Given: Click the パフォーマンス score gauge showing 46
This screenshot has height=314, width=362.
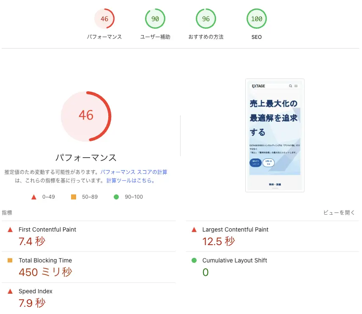Looking at the screenshot, I should [104, 19].
